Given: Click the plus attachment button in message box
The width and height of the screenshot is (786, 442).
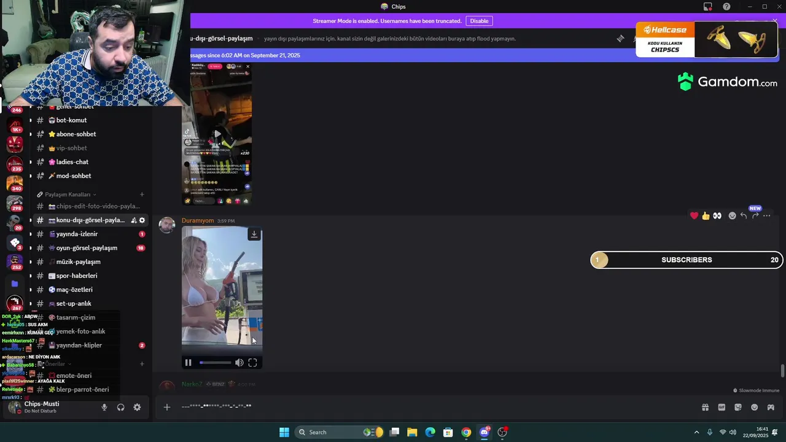Looking at the screenshot, I should [166, 407].
